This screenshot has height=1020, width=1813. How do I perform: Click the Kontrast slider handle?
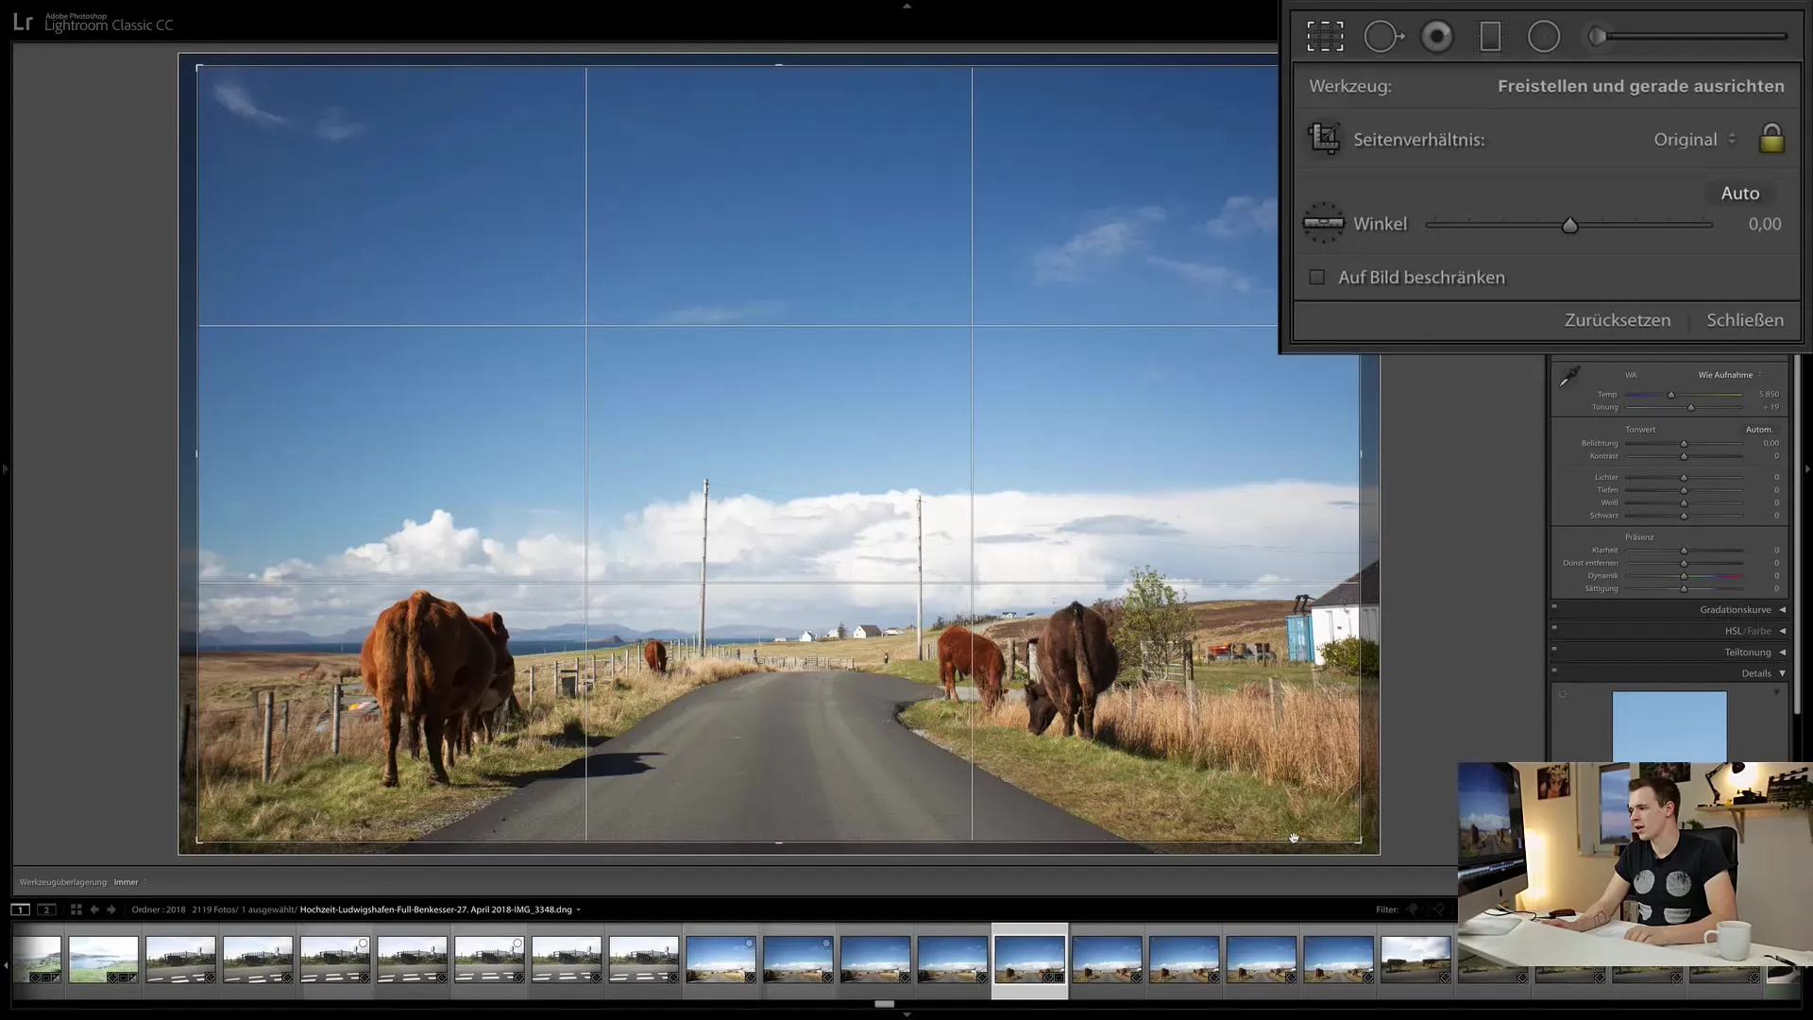click(1684, 456)
